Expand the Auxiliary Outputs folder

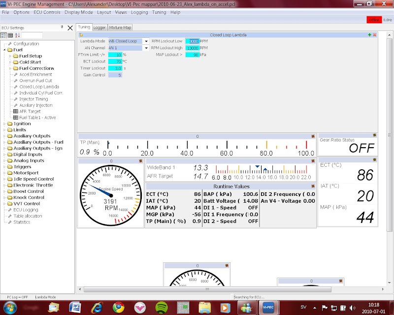[4, 136]
